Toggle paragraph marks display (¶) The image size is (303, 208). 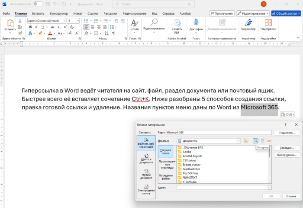(x=113, y=33)
